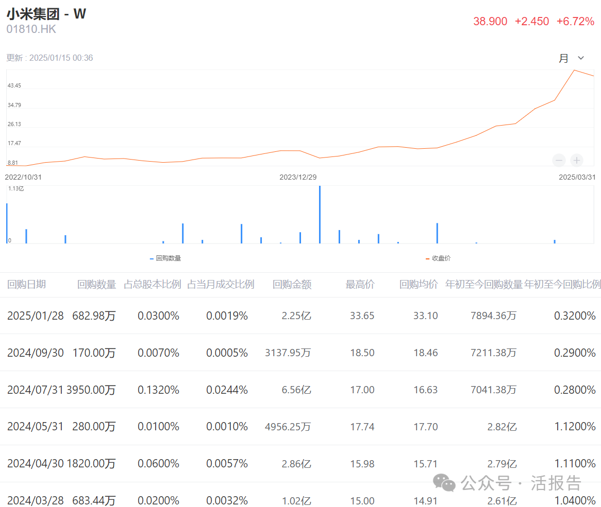Viewport: 601px width, 507px height.
Task: Click the tallest blue buyback volume bar
Action: point(320,214)
